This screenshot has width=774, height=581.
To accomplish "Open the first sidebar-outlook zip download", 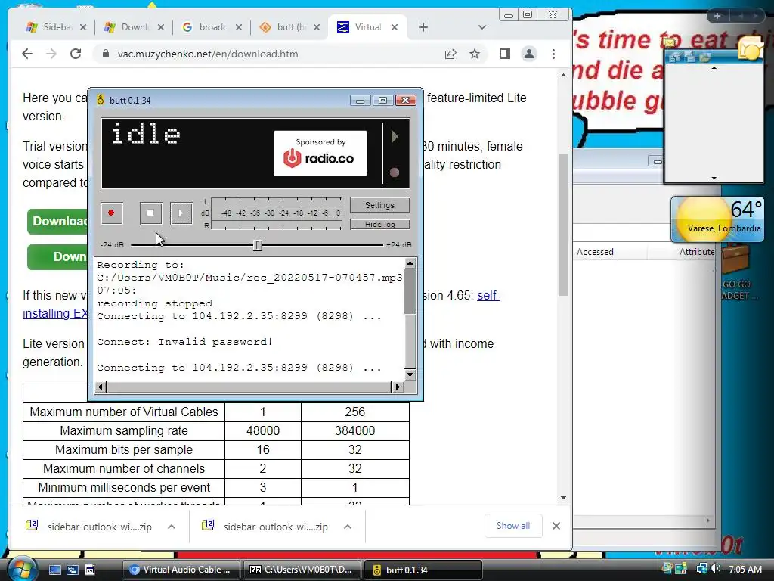I will [89, 527].
